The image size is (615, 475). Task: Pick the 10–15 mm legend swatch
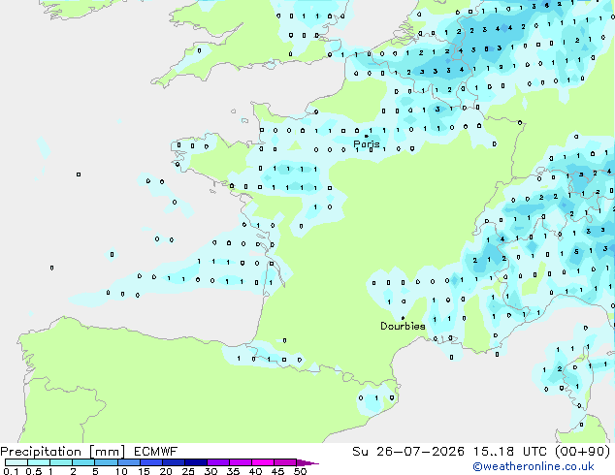pos(128,462)
